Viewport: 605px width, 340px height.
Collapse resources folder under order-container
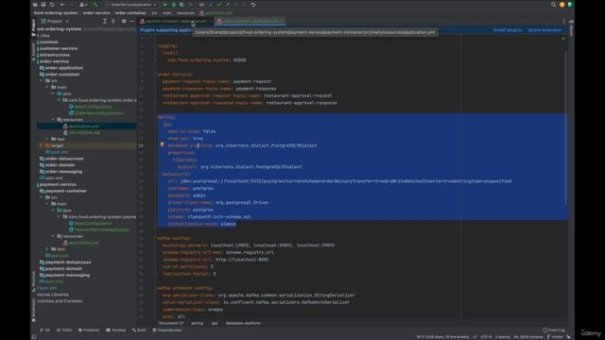[53, 120]
